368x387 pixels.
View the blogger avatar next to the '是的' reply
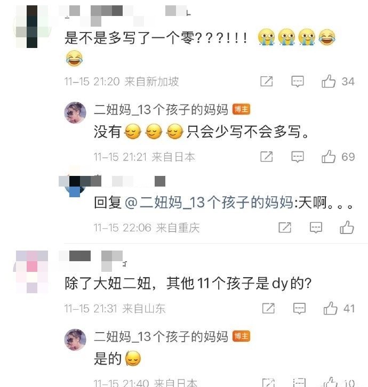75,340
